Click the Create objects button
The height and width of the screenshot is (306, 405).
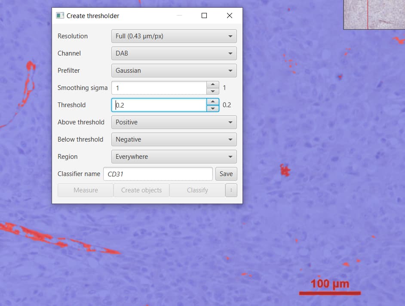point(141,190)
